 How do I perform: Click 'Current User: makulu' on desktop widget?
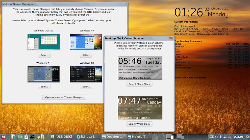(185, 26)
